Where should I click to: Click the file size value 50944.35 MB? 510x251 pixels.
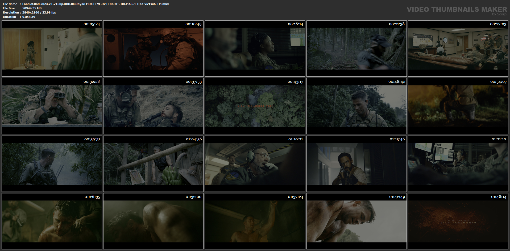pyautogui.click(x=32, y=8)
